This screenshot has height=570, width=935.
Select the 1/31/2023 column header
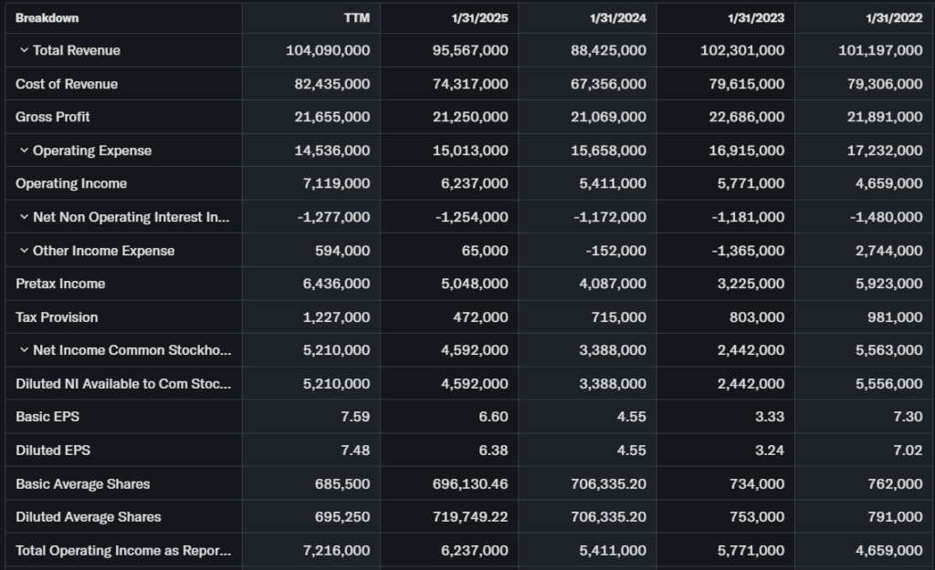click(757, 17)
